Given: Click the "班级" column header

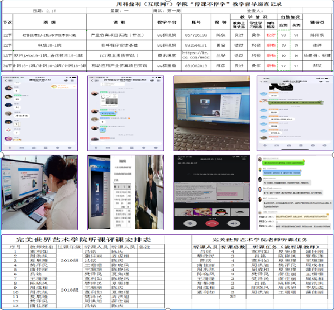Looking at the screenshot, I should [x=50, y=22].
